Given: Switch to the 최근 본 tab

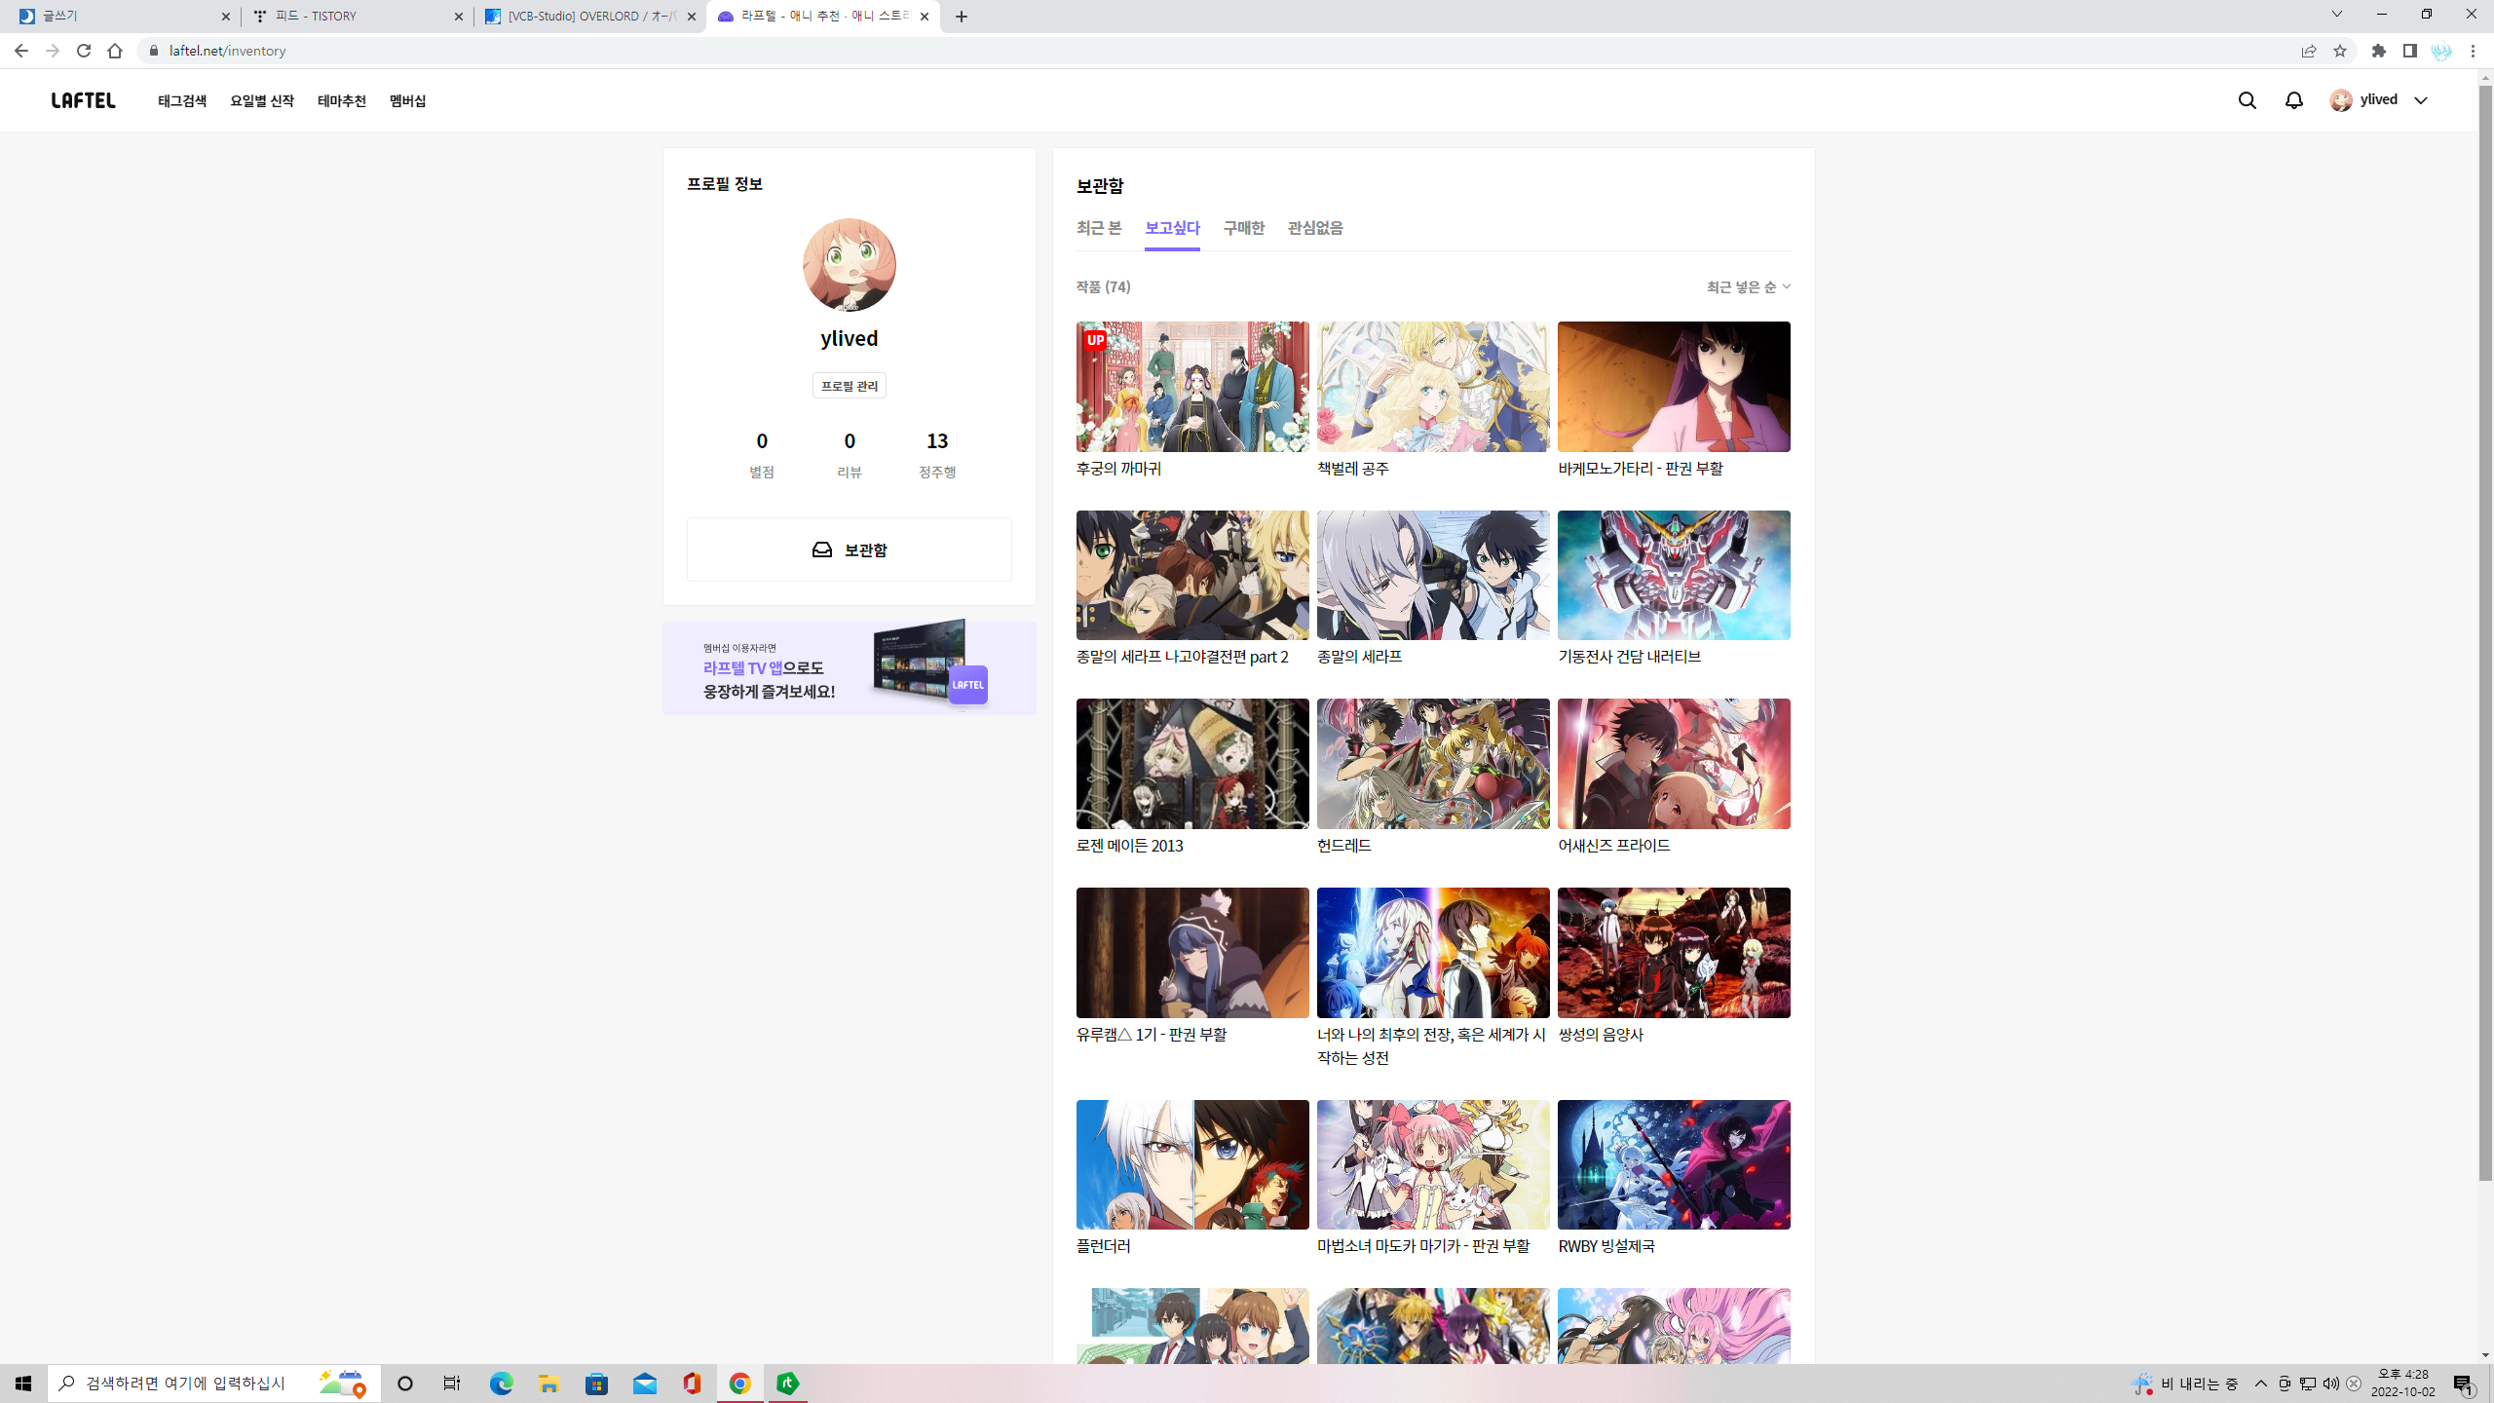Looking at the screenshot, I should coord(1099,228).
